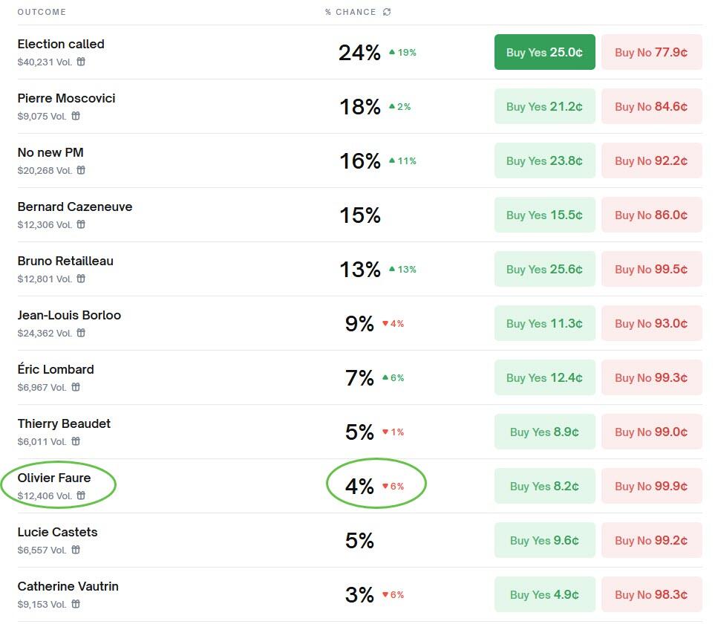Screen dimensions: 715x627
Task: Click the rewards gift icon for Pierre Moscovici
Action: (x=76, y=116)
